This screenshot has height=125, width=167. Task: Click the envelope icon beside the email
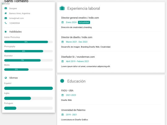[x=6, y=18]
